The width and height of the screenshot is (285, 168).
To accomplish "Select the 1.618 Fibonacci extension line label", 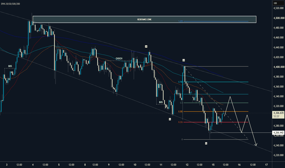I will pos(180,21).
